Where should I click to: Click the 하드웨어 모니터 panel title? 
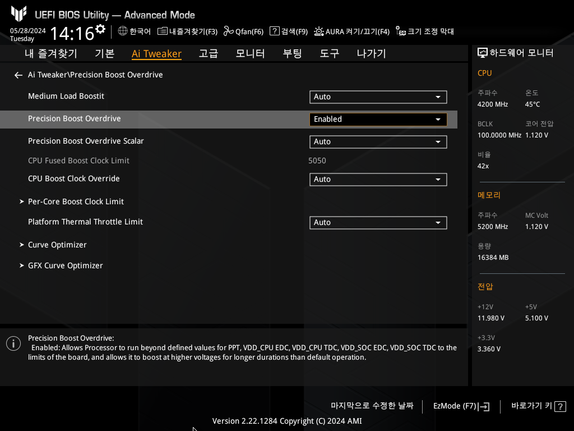pos(522,53)
